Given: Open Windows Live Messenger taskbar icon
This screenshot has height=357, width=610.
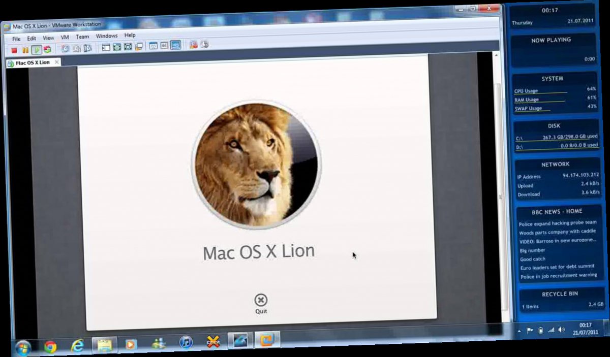Looking at the screenshot, I should [159, 343].
